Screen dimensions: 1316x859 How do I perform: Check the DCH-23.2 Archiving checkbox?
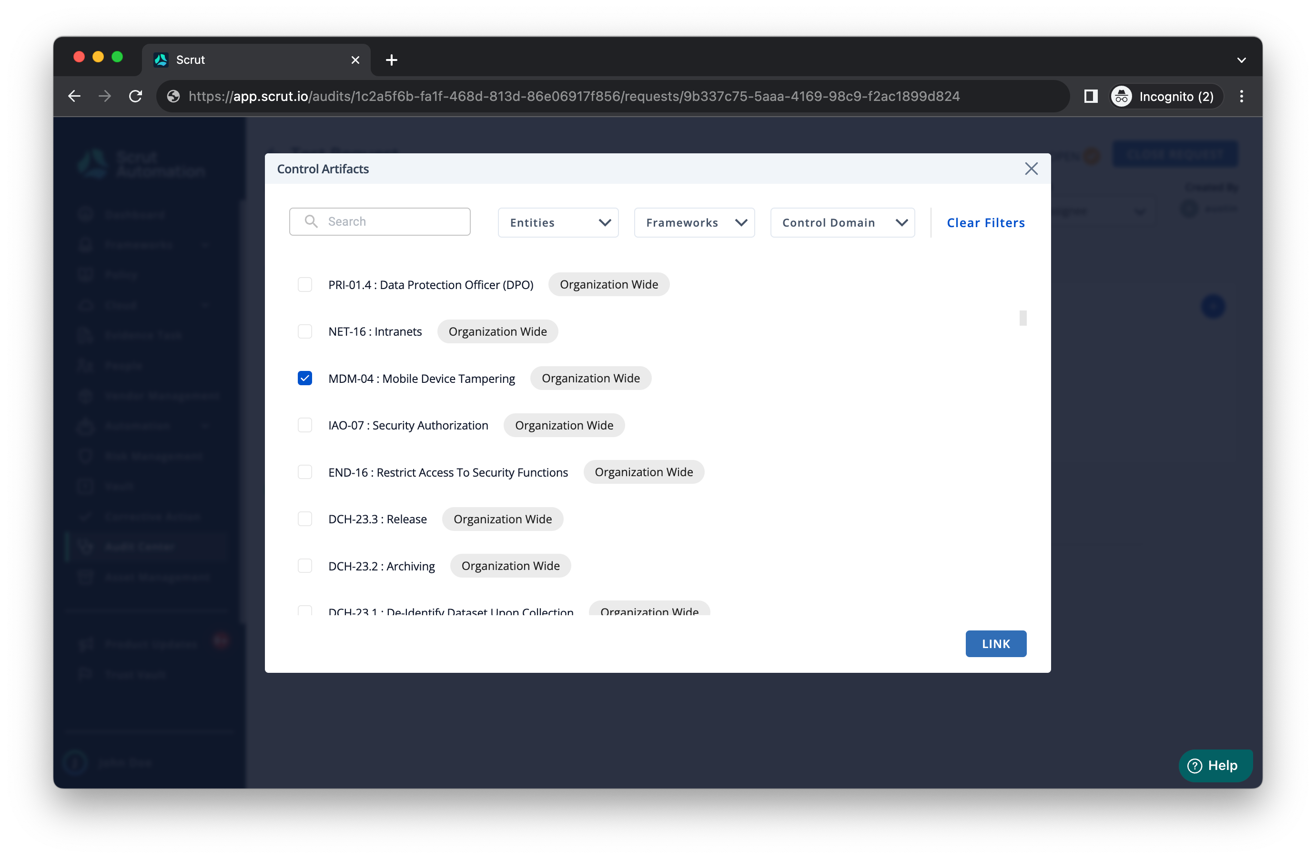pos(304,566)
